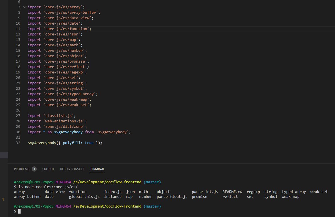Screen dimensions: 335x217
Task: Click the Problems count badge
Action: [x=34, y=169]
